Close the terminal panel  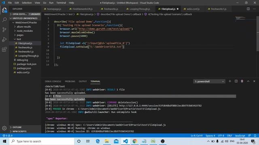[254, 81]
